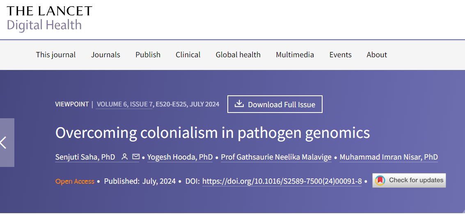Image resolution: width=465 pixels, height=214 pixels.
Task: Expand the Journals menu
Action: [x=105, y=55]
